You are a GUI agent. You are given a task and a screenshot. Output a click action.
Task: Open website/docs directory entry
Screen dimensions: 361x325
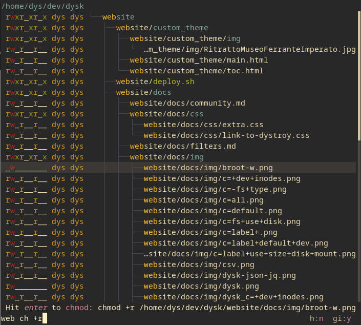(x=143, y=92)
